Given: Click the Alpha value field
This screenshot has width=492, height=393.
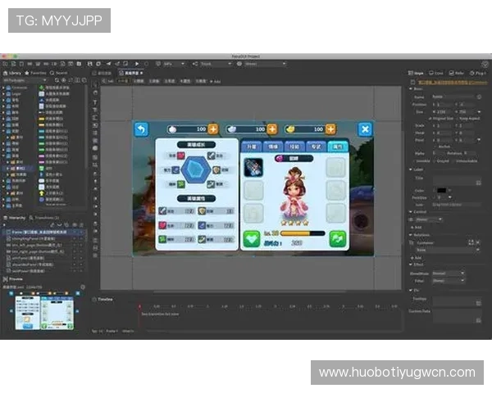Looking at the screenshot, I should point(439,153).
